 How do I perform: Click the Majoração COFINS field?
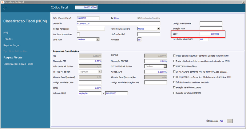[x=156, y=61]
